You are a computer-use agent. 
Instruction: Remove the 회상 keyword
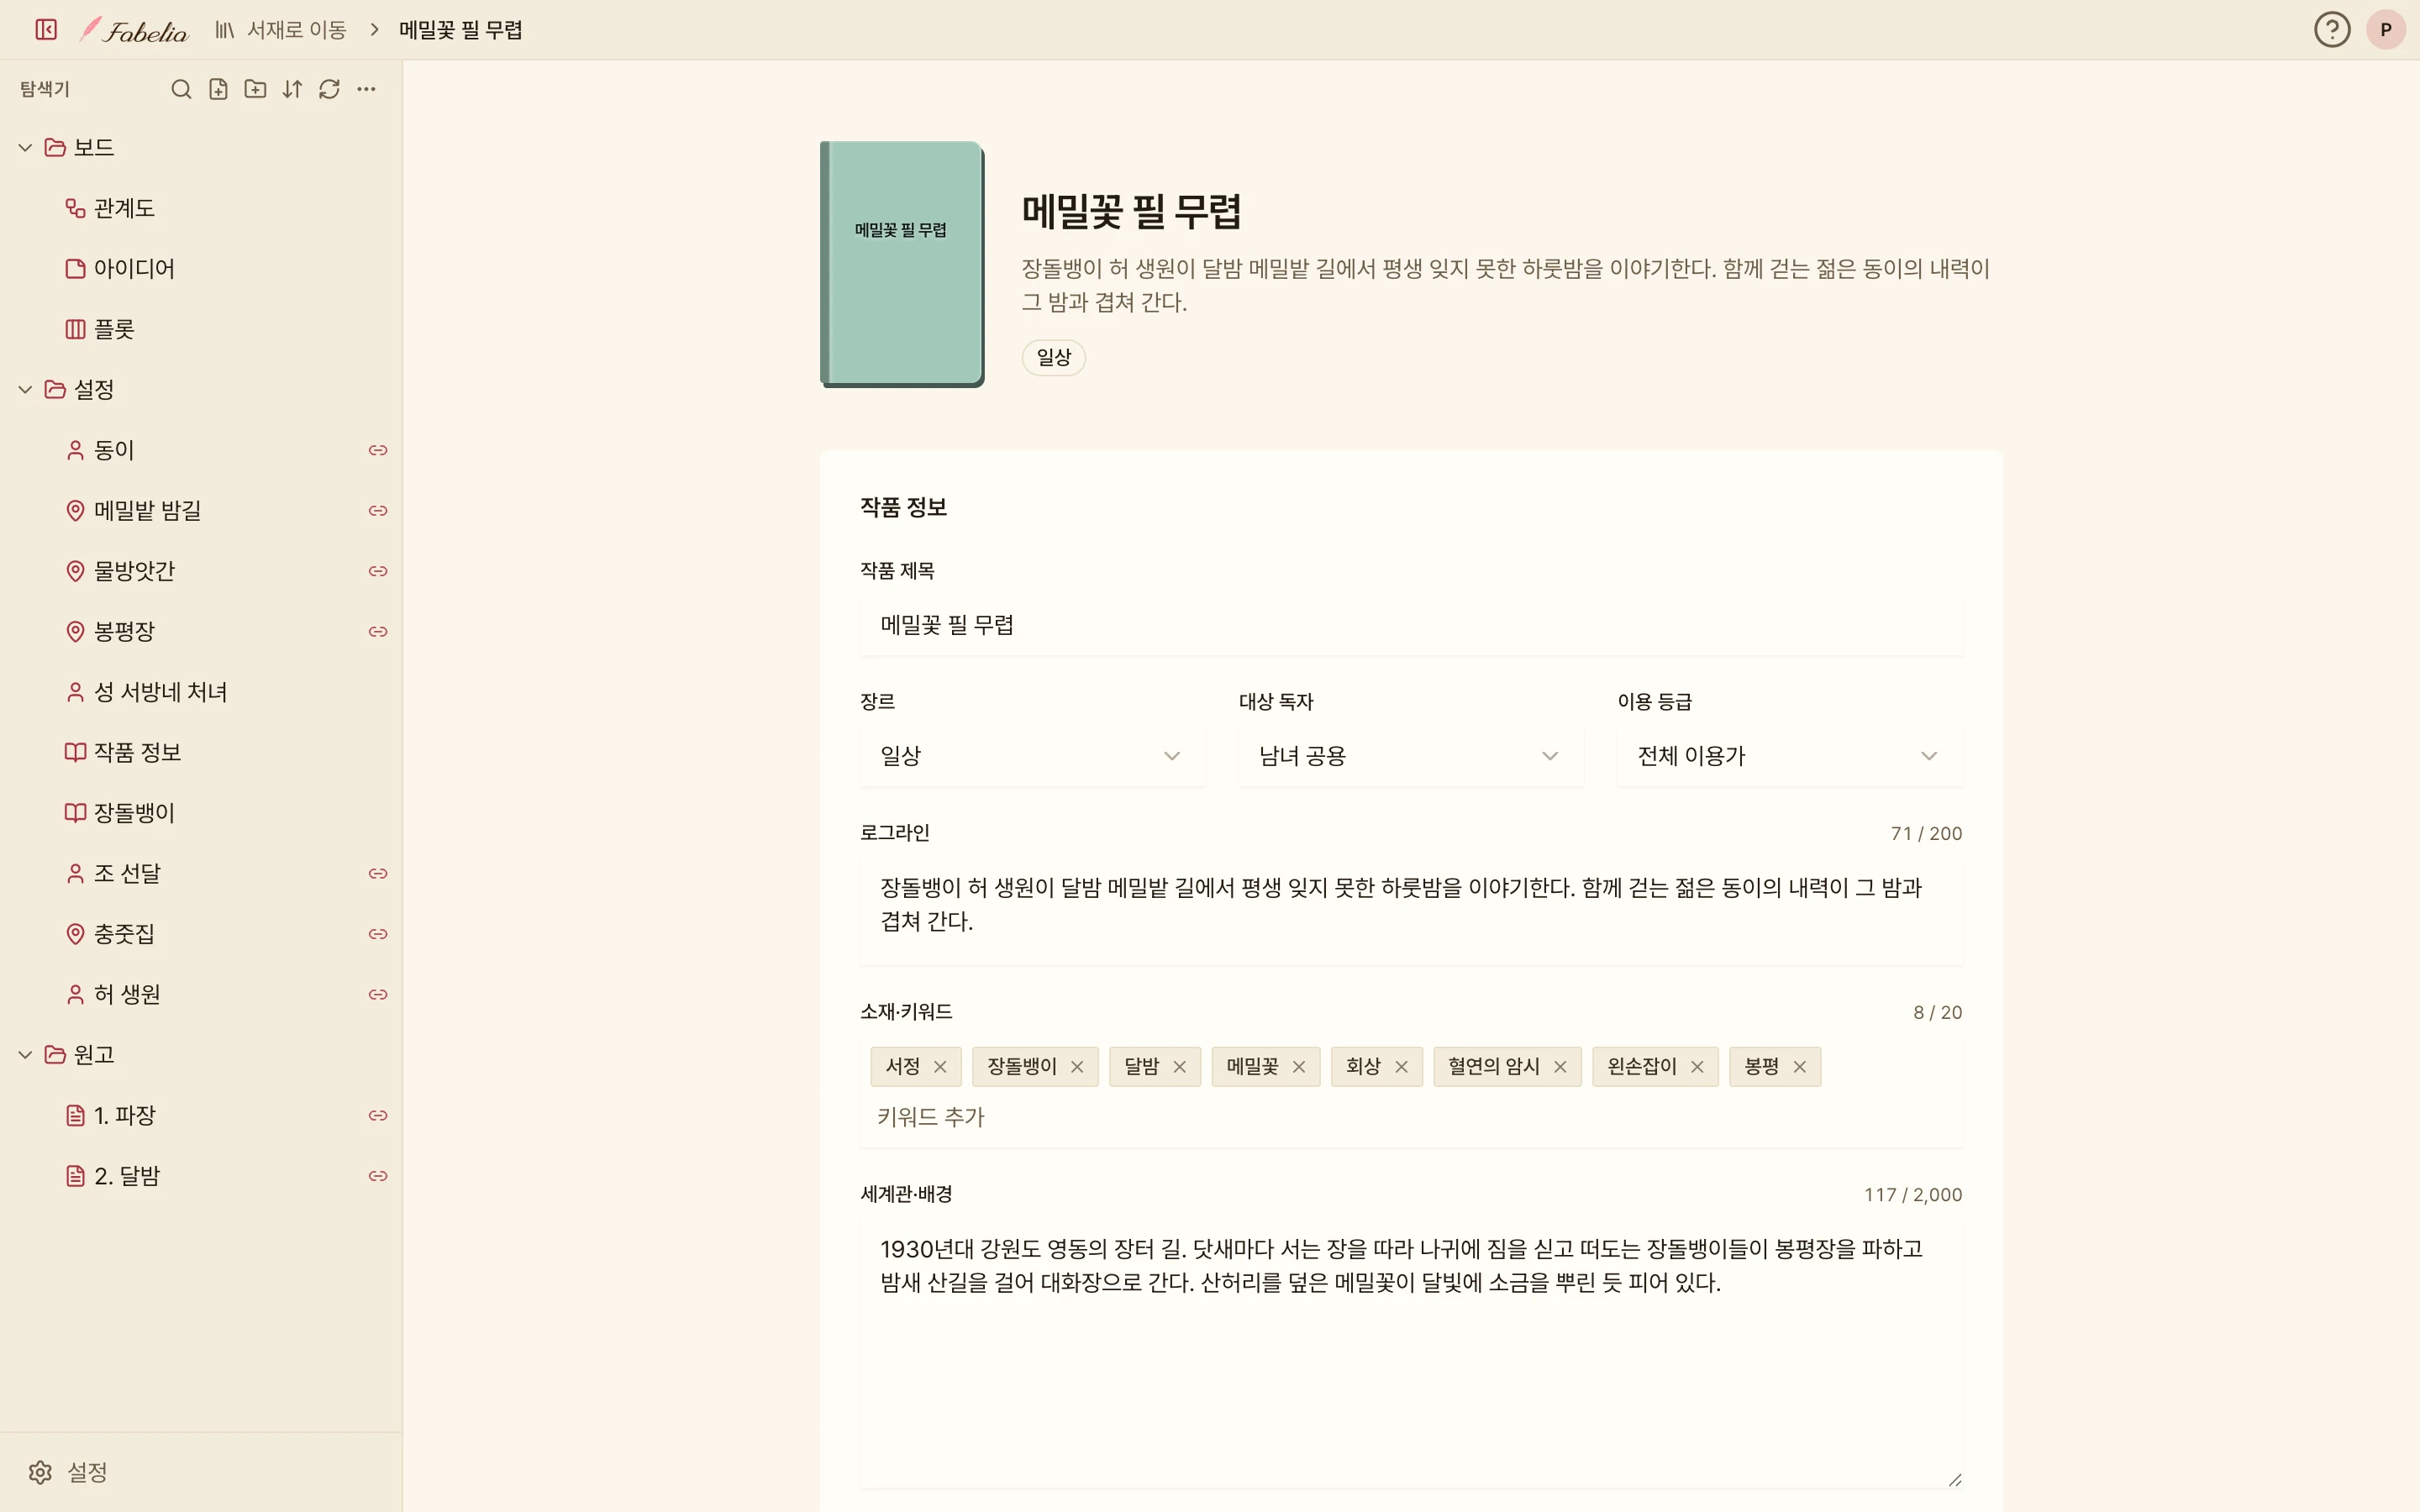point(1402,1067)
